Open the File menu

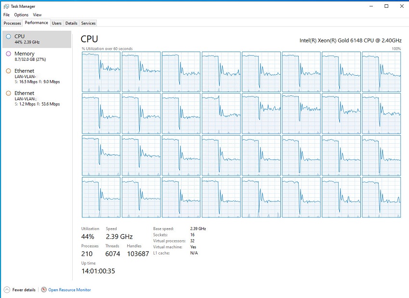6,15
